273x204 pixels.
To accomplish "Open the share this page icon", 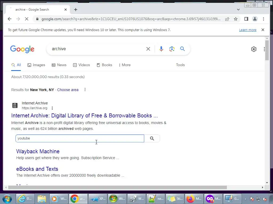I will tap(227, 19).
